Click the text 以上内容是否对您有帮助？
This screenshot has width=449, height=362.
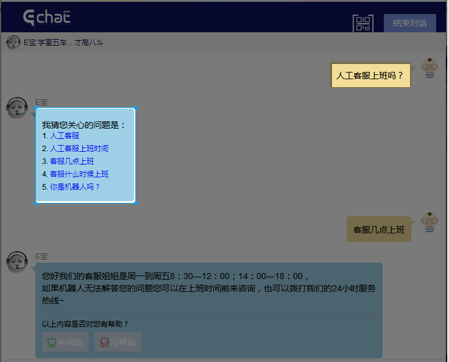coord(85,324)
